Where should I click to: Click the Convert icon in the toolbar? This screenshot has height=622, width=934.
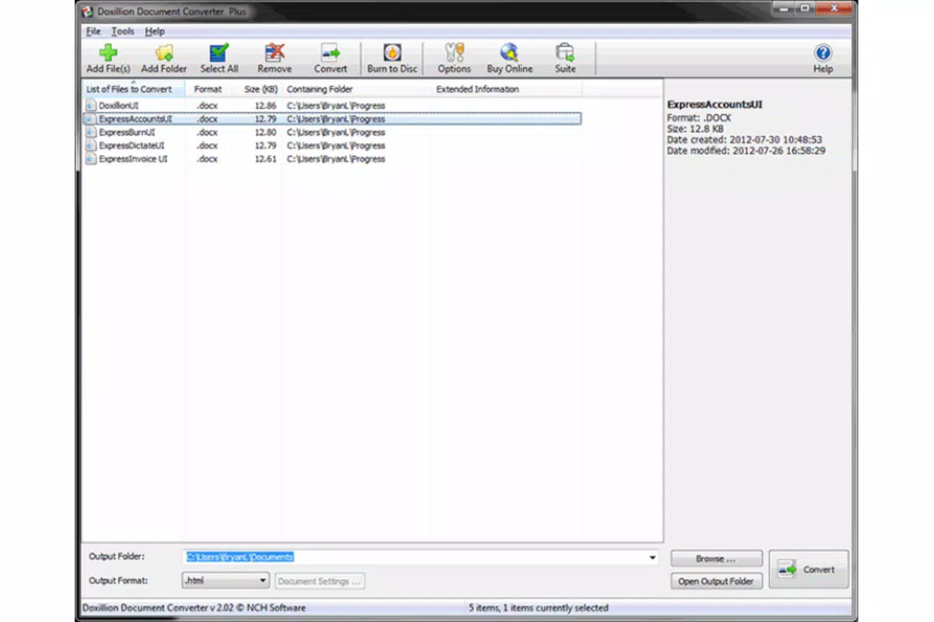coord(330,58)
